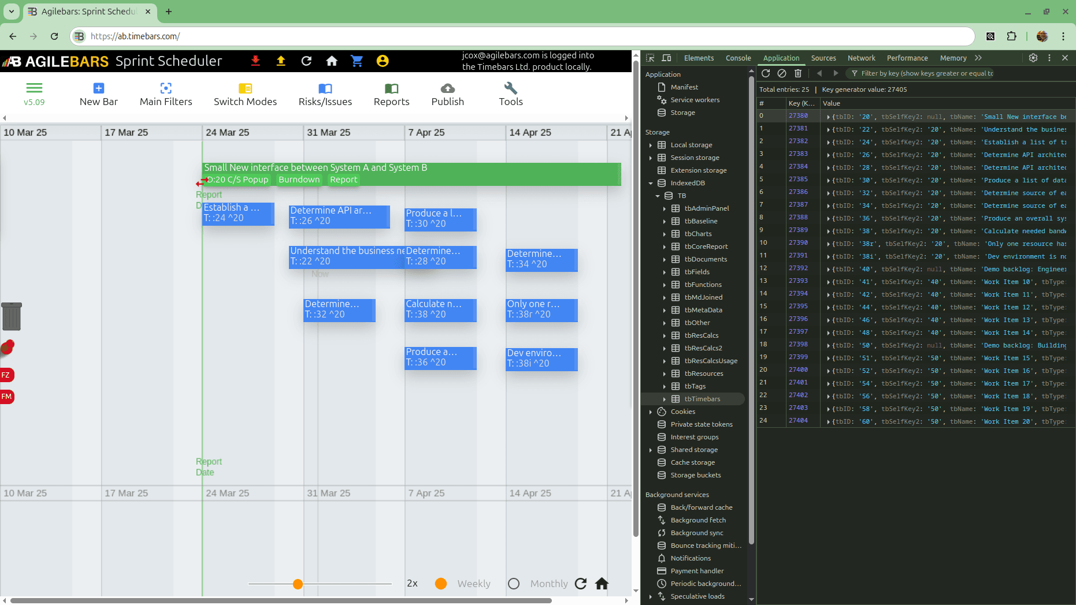
Task: Click the timeline reset rotate icon
Action: coord(581,584)
